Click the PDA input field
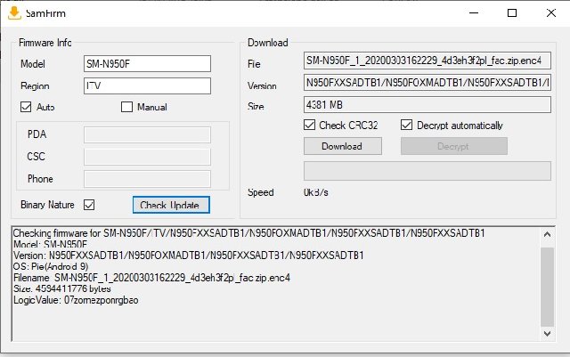Viewport: 570px width, 357px height. [x=147, y=134]
